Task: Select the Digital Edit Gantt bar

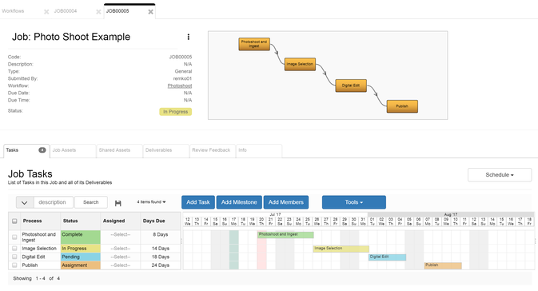Action: pos(388,257)
